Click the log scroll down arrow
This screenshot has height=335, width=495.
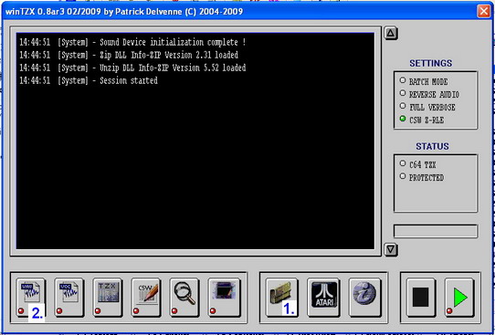click(391, 250)
